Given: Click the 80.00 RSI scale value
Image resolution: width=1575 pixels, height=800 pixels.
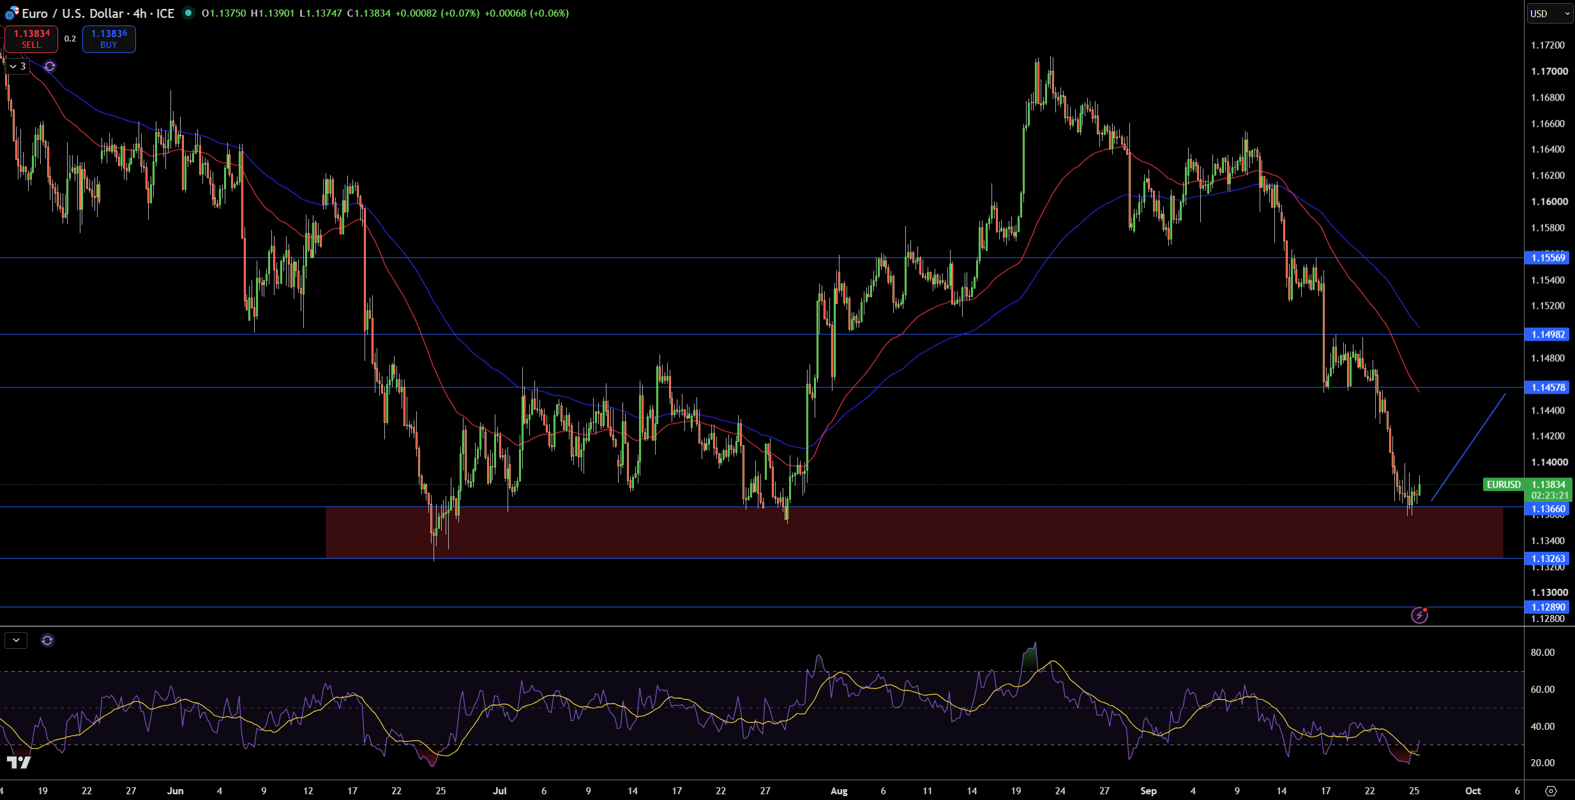Looking at the screenshot, I should click(x=1542, y=652).
